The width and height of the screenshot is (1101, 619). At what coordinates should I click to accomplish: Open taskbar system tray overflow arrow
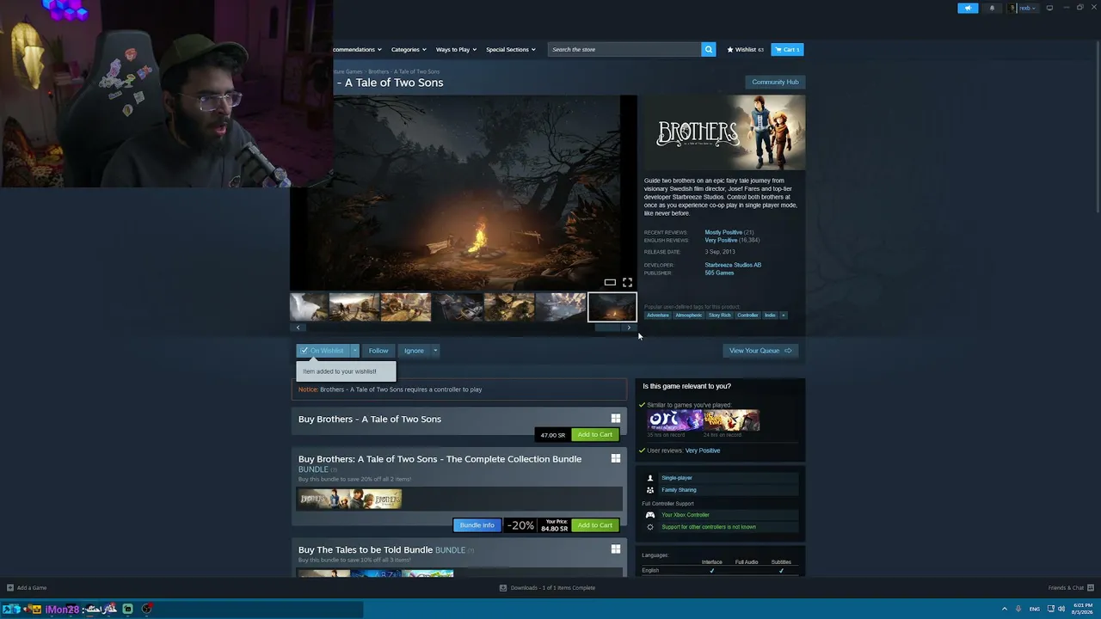pos(1005,609)
